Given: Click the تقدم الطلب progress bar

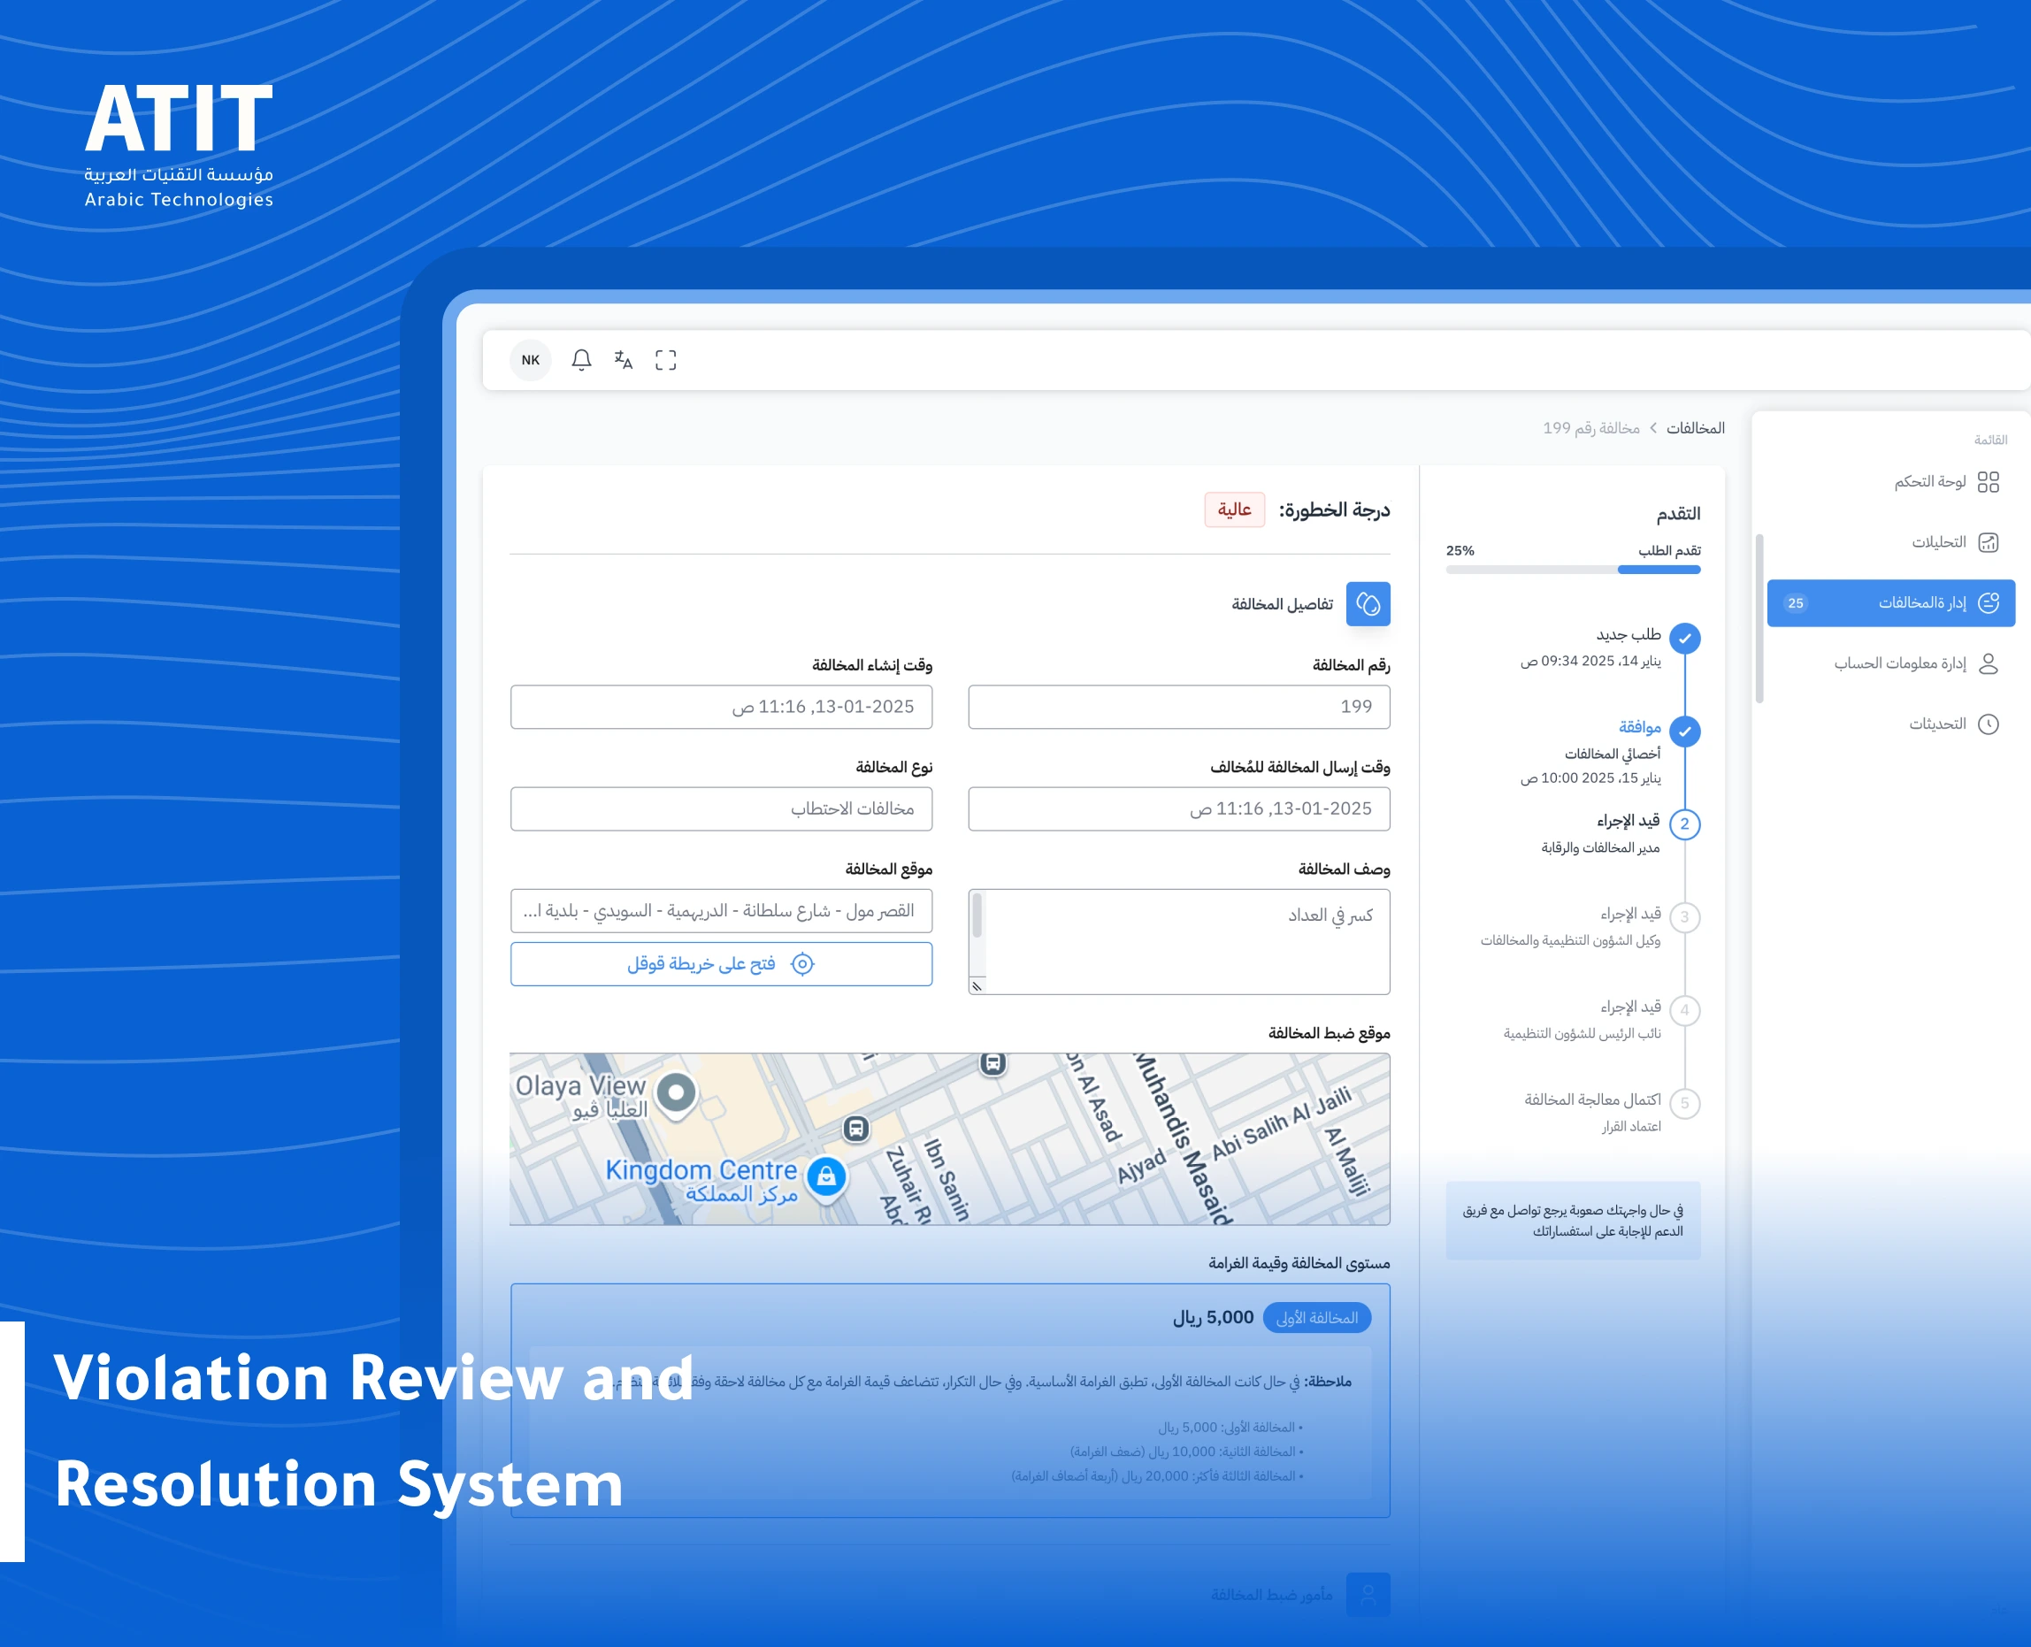Looking at the screenshot, I should click(1572, 570).
